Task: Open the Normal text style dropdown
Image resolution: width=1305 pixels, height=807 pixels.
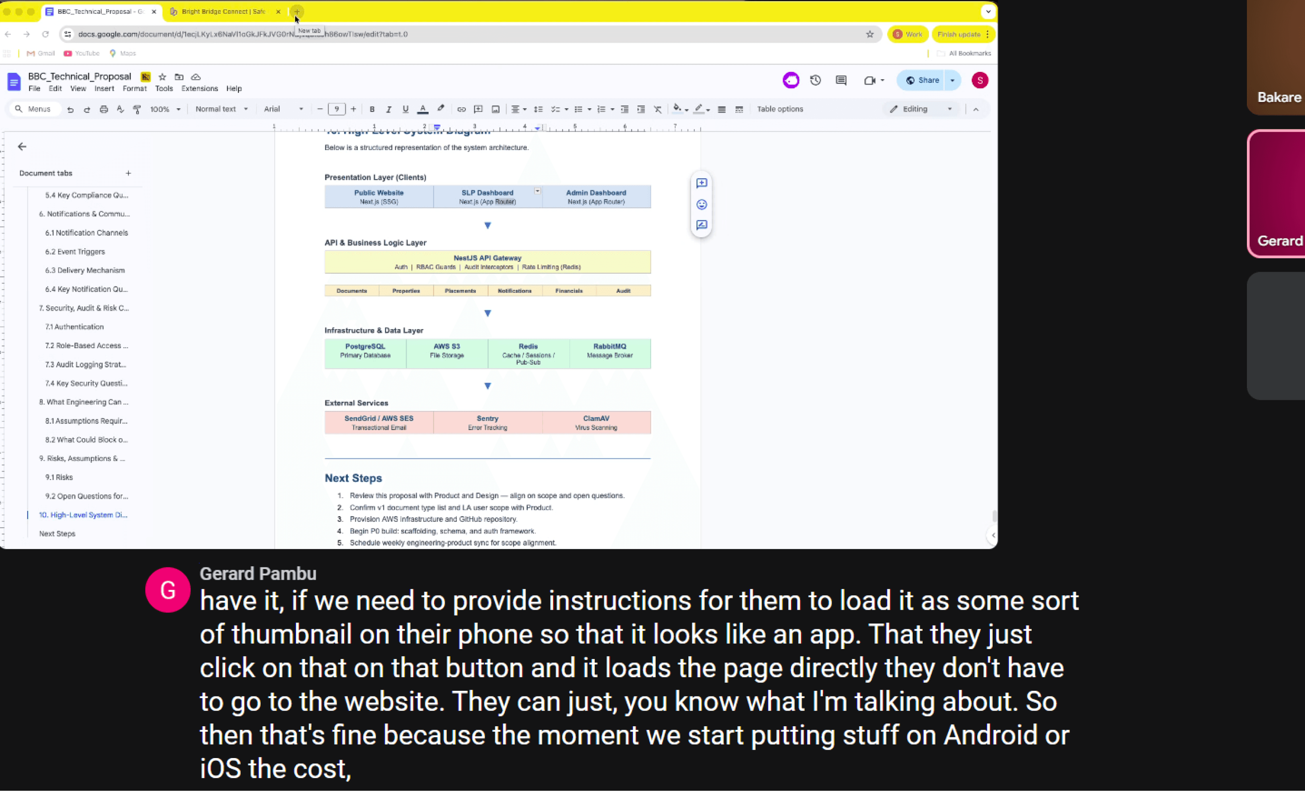Action: (222, 109)
